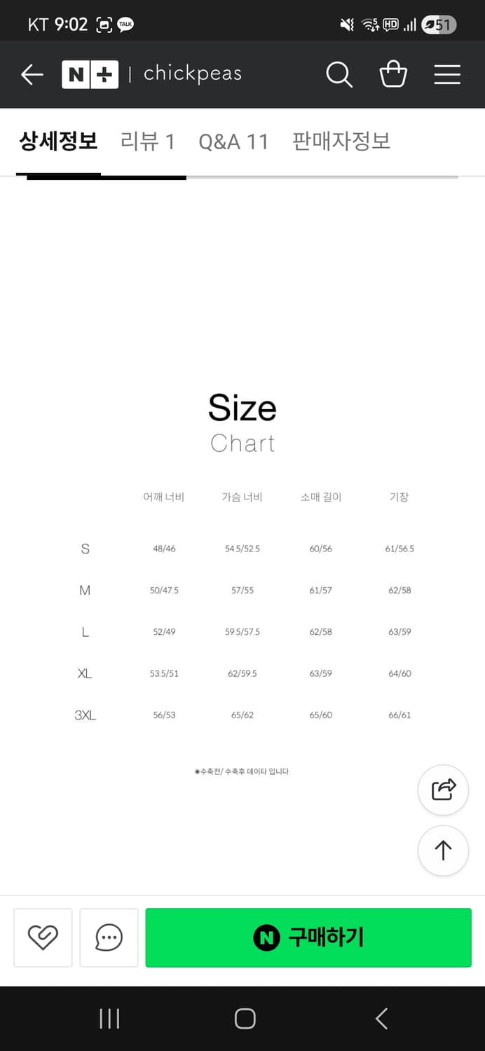This screenshot has width=485, height=1051.
Task: Tap the back arrow in header
Action: (32, 74)
